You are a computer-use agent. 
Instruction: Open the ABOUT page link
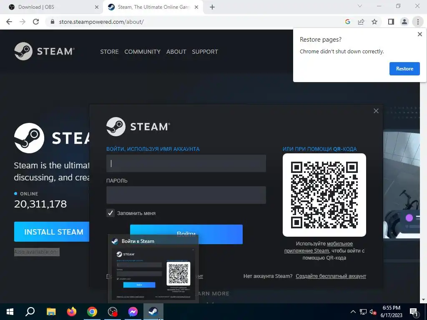point(176,52)
